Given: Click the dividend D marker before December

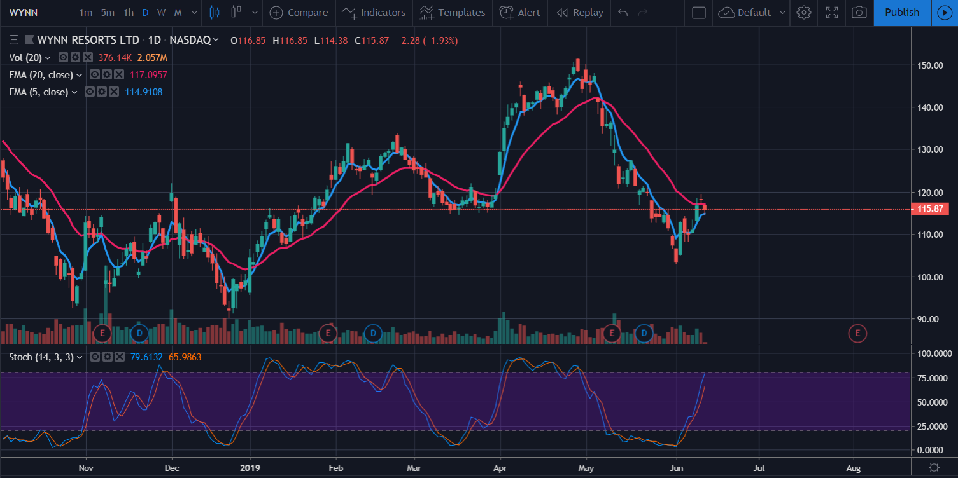Looking at the screenshot, I should pos(139,332).
